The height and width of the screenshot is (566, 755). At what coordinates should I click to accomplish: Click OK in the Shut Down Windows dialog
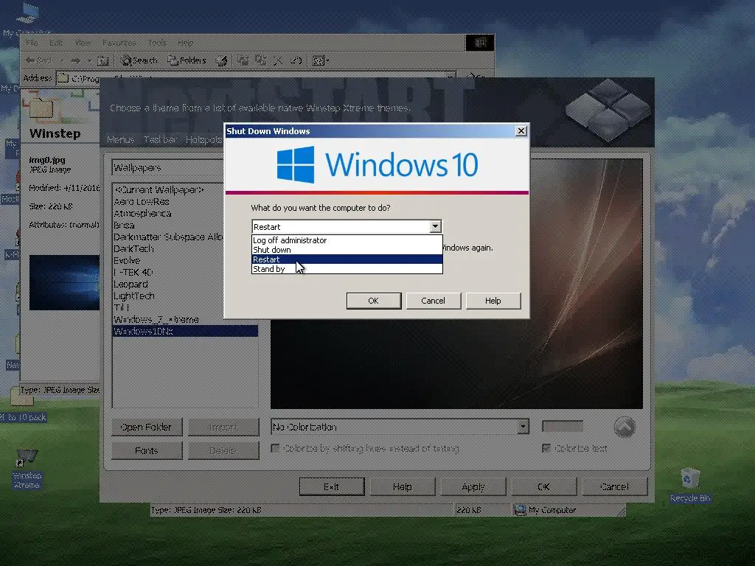click(374, 301)
